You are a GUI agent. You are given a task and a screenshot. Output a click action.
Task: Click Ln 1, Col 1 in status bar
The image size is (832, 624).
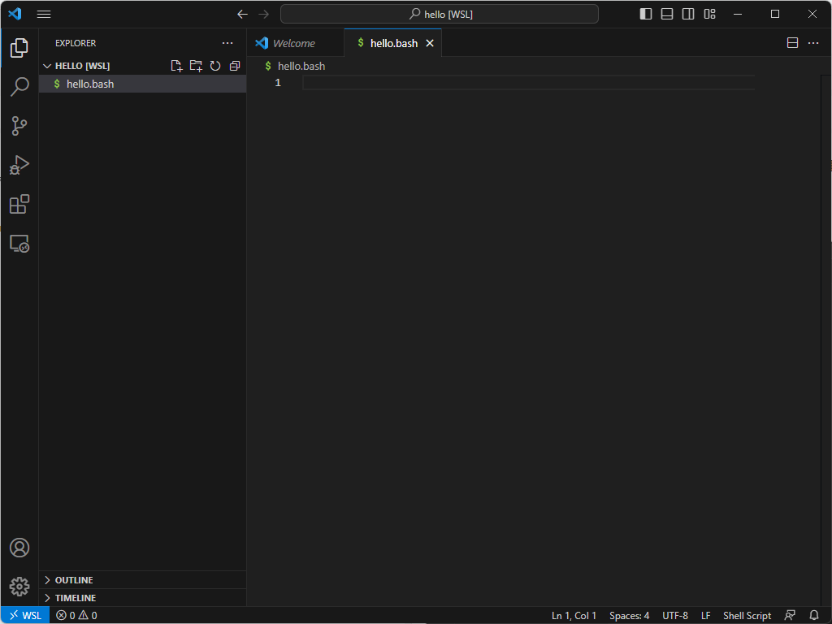coord(574,616)
